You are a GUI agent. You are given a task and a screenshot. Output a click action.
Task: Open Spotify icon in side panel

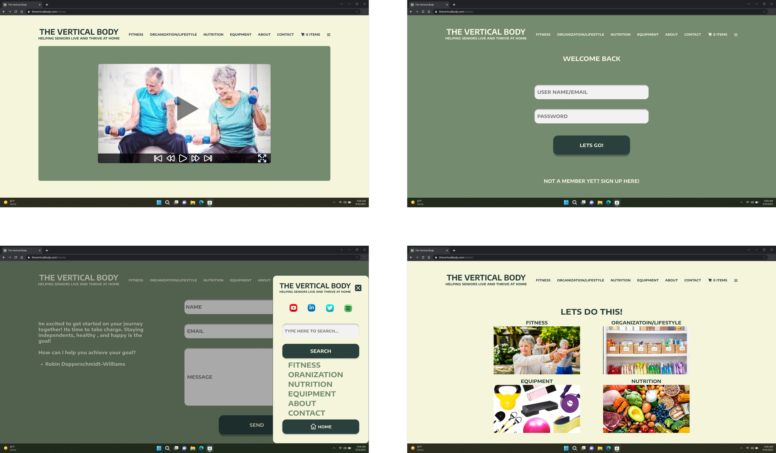click(348, 308)
